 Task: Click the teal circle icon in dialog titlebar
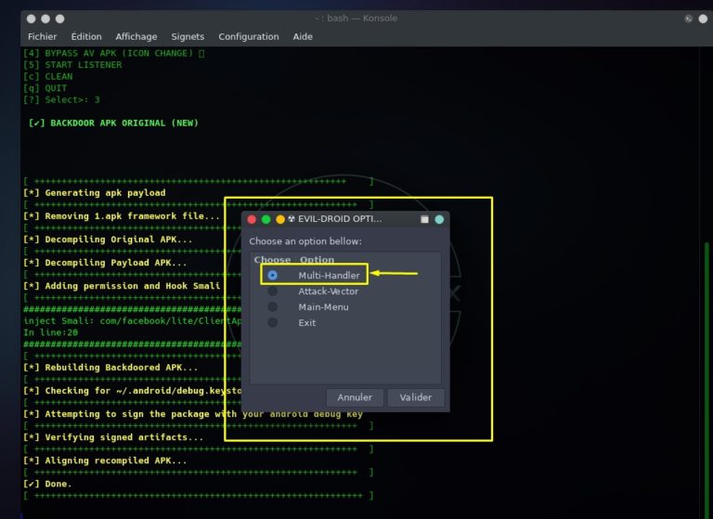click(439, 220)
